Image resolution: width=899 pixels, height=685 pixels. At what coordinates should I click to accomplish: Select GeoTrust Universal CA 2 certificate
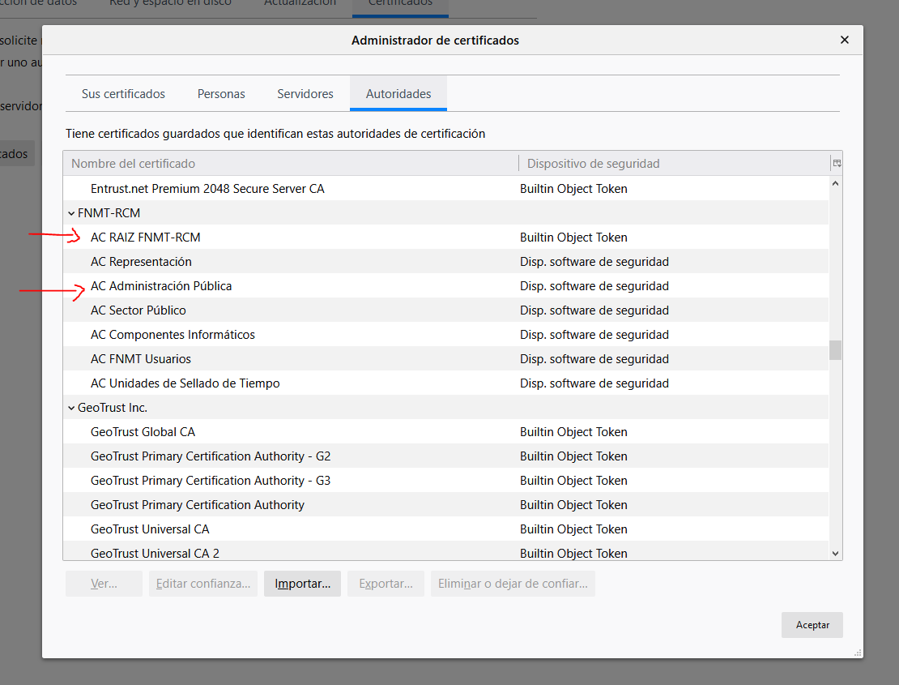(x=446, y=552)
